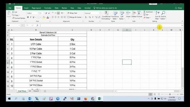Click the Excel taskbar icon
Screen dimensions: 190x107
coord(99,99)
